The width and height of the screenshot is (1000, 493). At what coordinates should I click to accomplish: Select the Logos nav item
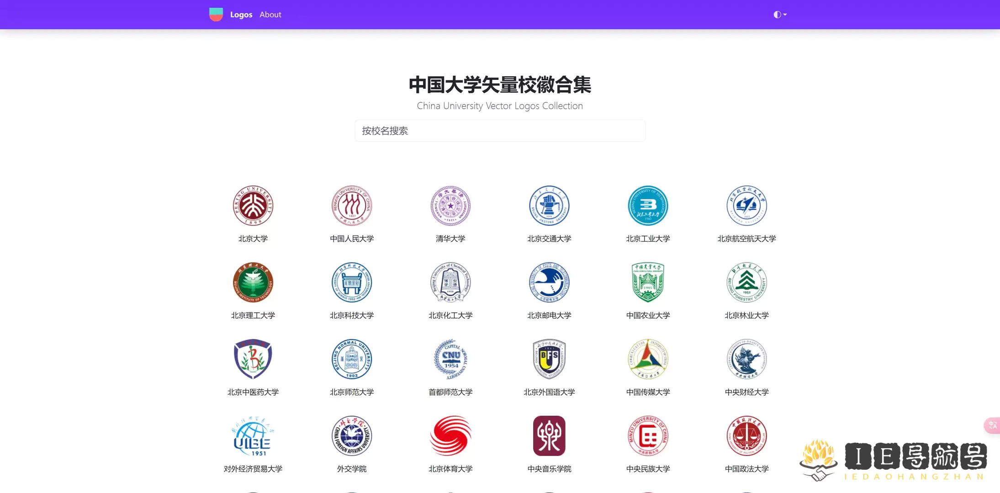click(241, 14)
